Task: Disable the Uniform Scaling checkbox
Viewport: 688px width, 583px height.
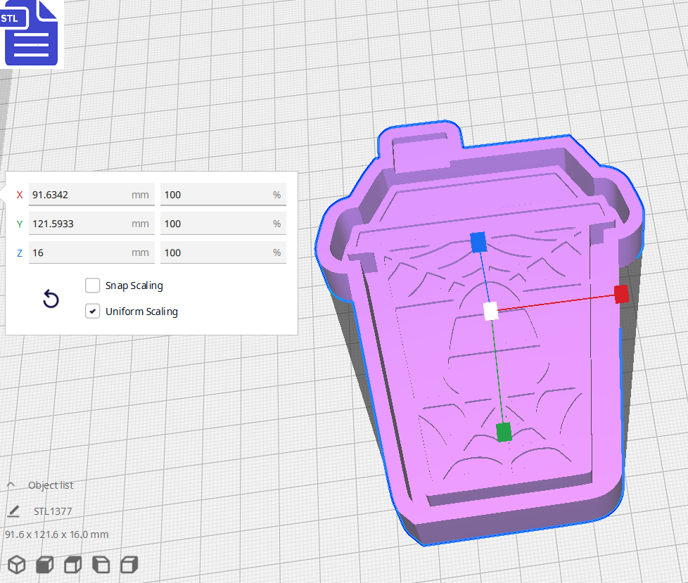Action: [x=92, y=312]
